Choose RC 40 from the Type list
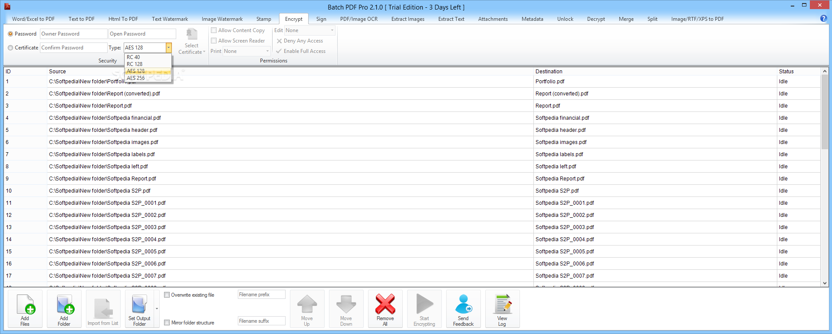 pos(148,57)
